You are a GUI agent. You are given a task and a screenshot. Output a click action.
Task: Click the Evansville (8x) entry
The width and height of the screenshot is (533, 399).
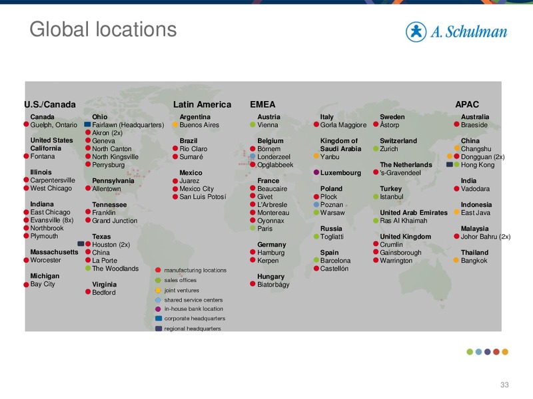point(52,220)
